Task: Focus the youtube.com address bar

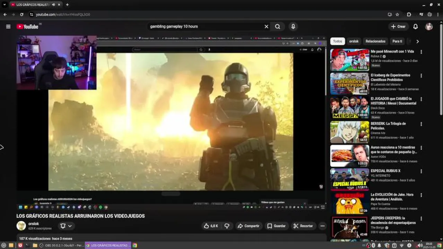Action: coord(208,15)
